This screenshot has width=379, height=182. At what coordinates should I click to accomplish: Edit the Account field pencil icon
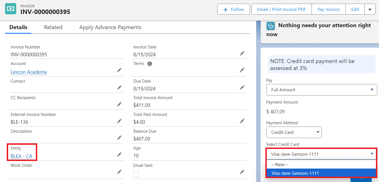tap(120, 70)
